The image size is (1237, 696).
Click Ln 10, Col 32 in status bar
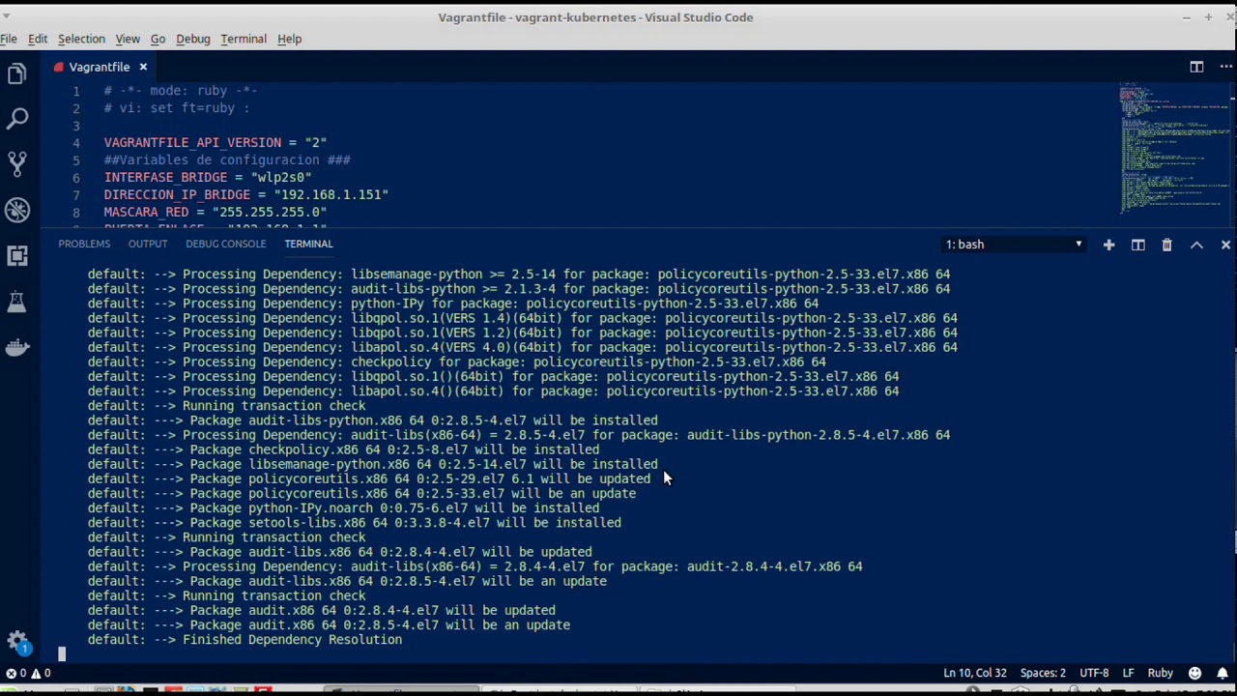[975, 673]
